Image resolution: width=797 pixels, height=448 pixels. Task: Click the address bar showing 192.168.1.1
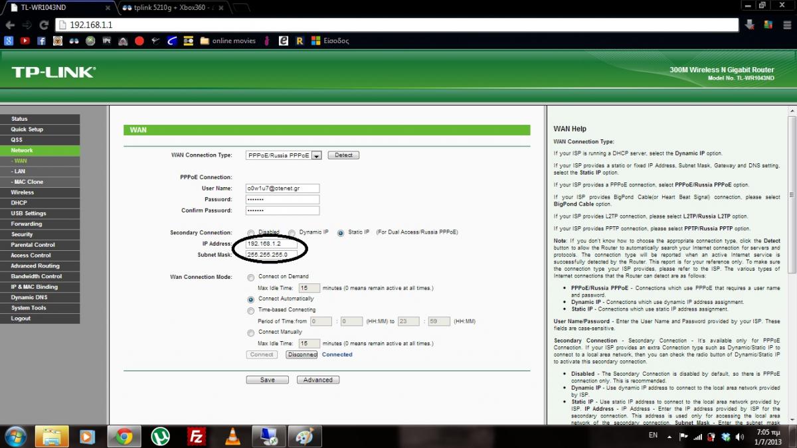pos(397,25)
